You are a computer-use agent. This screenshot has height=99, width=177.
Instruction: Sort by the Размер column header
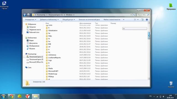[113, 23]
